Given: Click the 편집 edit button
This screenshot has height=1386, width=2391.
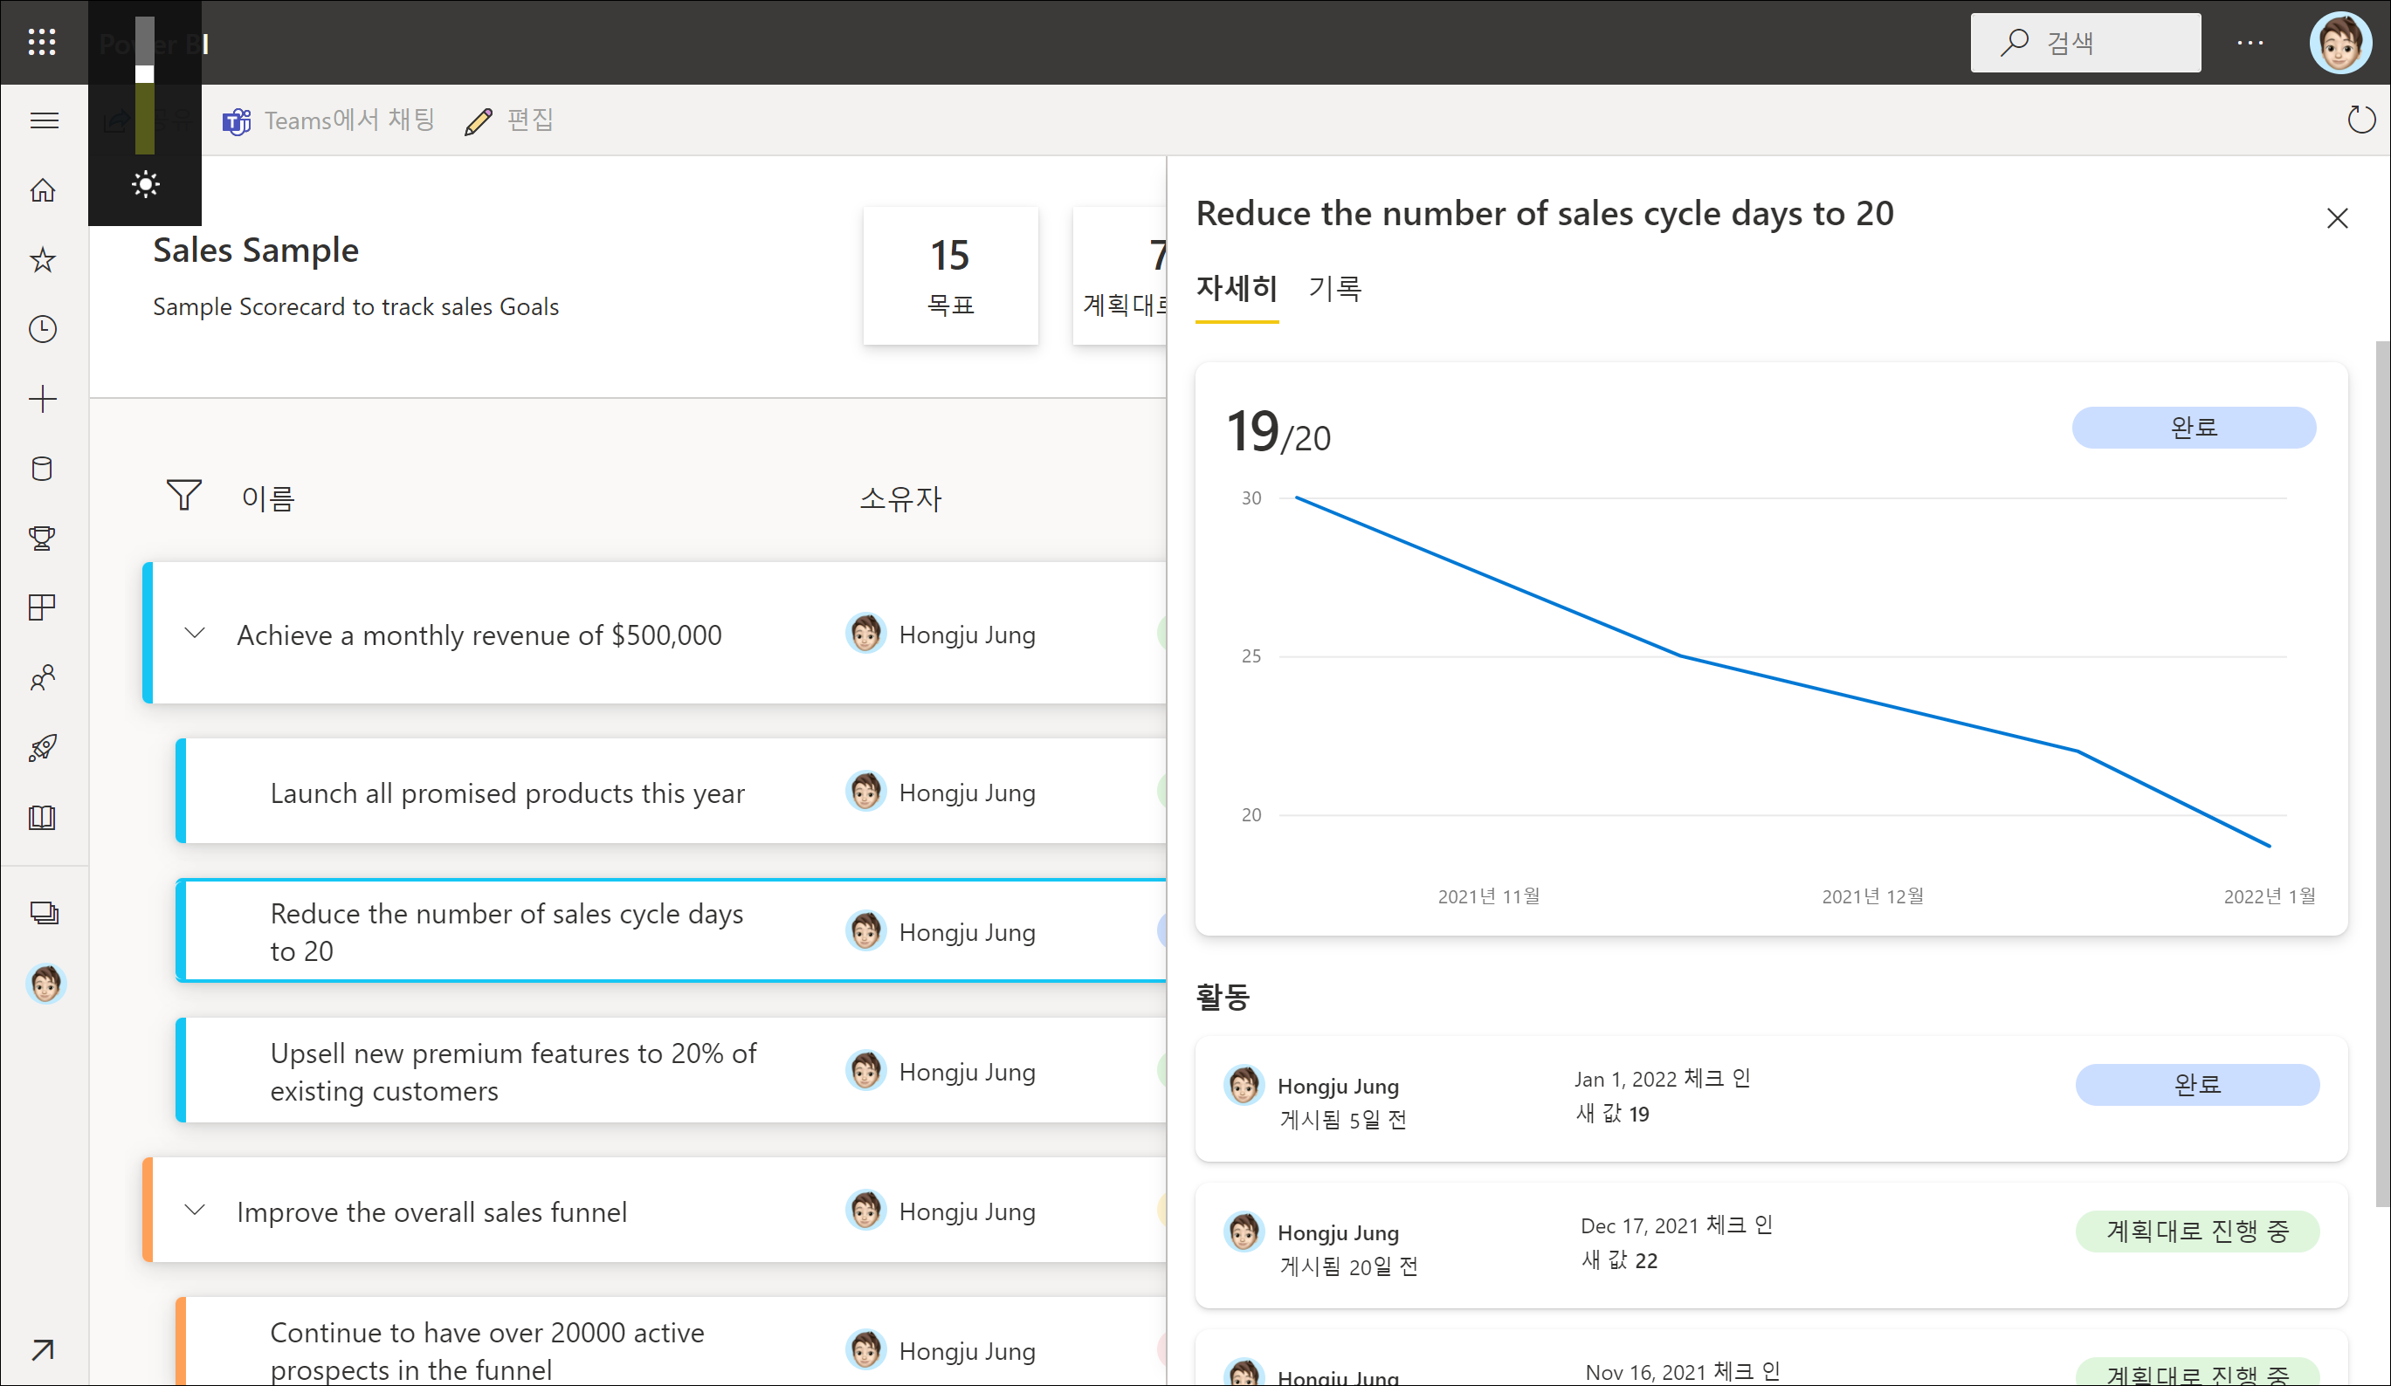Looking at the screenshot, I should tap(509, 120).
